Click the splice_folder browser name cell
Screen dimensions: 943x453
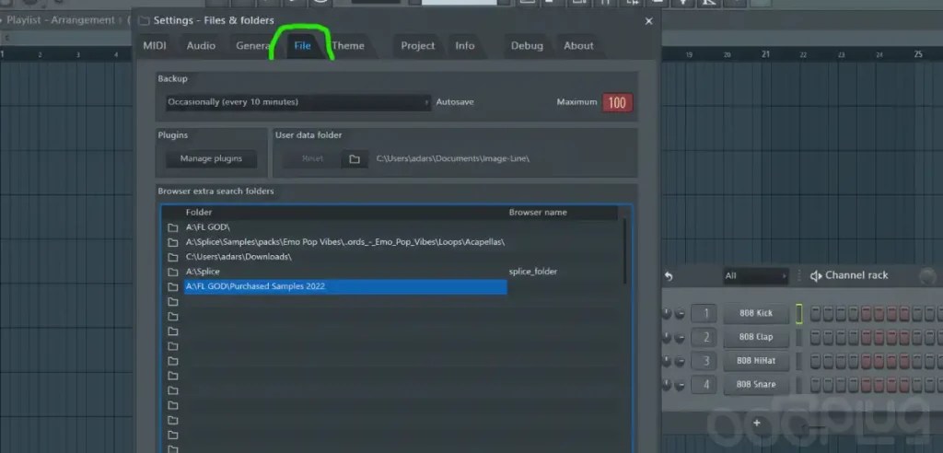pyautogui.click(x=533, y=272)
